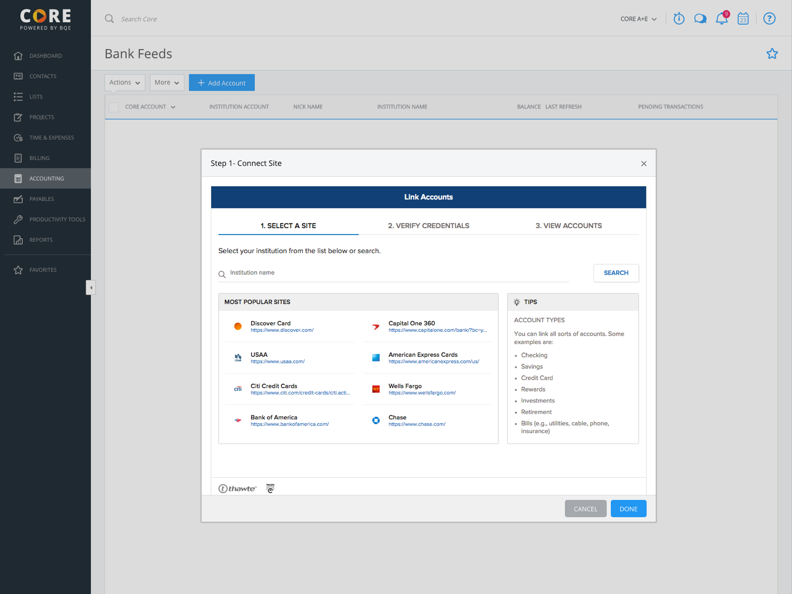The width and height of the screenshot is (792, 594).
Task: Open the Projects pencil icon
Action: click(18, 117)
